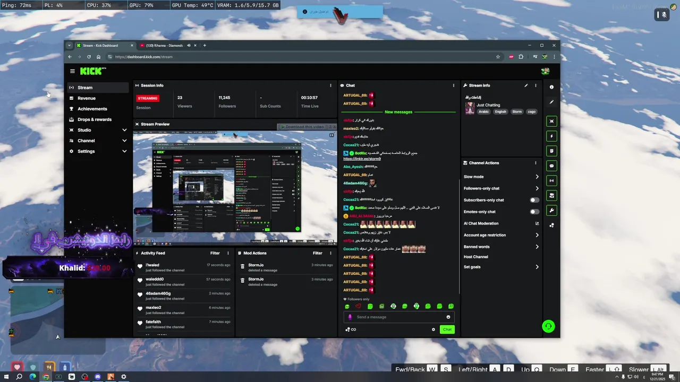
Task: Click the purple chat identity icon
Action: (x=350, y=317)
